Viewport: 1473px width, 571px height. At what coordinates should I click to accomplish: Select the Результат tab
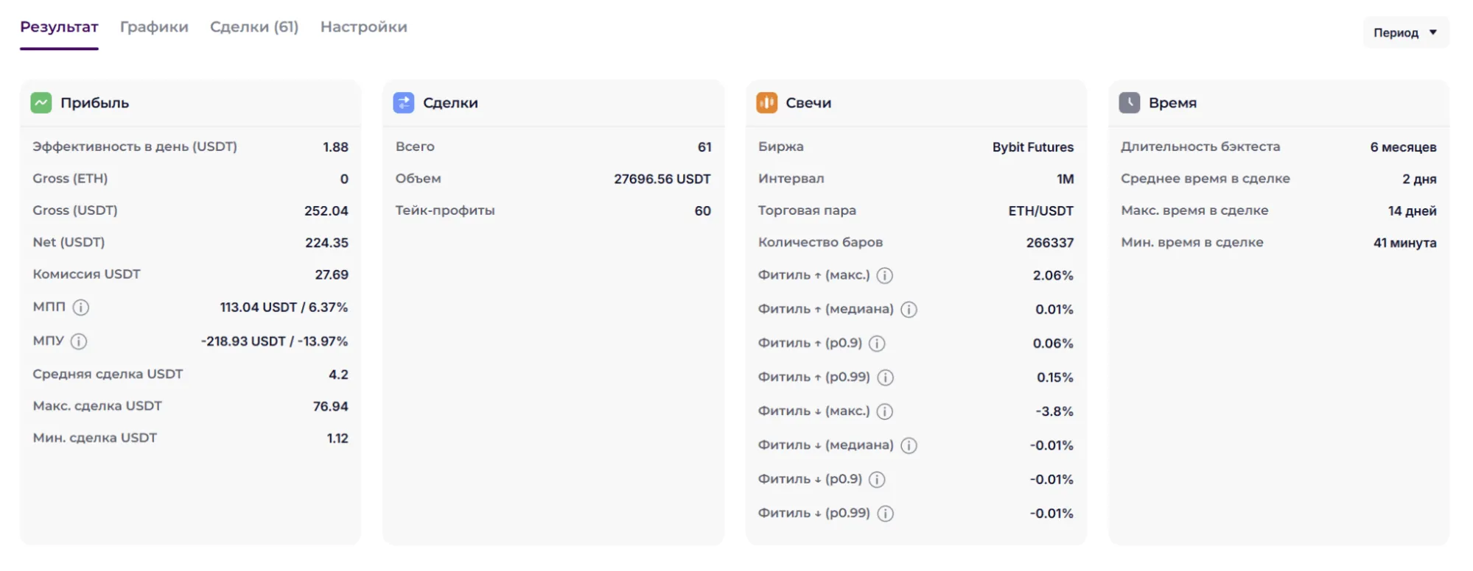(x=59, y=27)
